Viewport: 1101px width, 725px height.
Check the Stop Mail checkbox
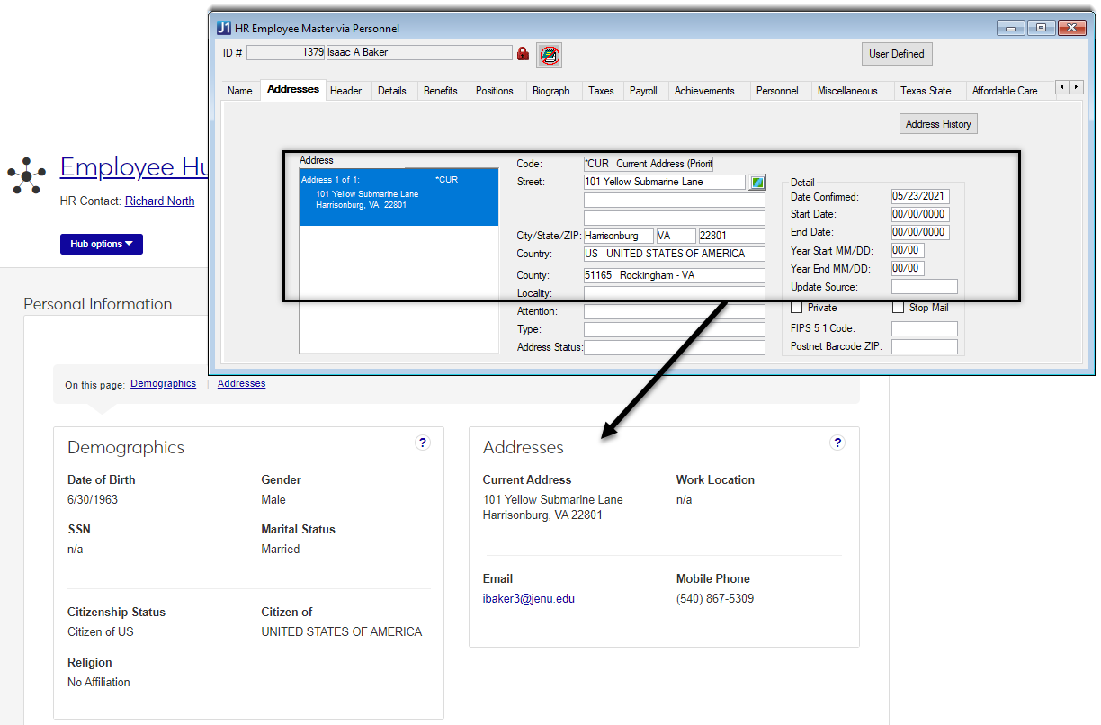coord(898,308)
